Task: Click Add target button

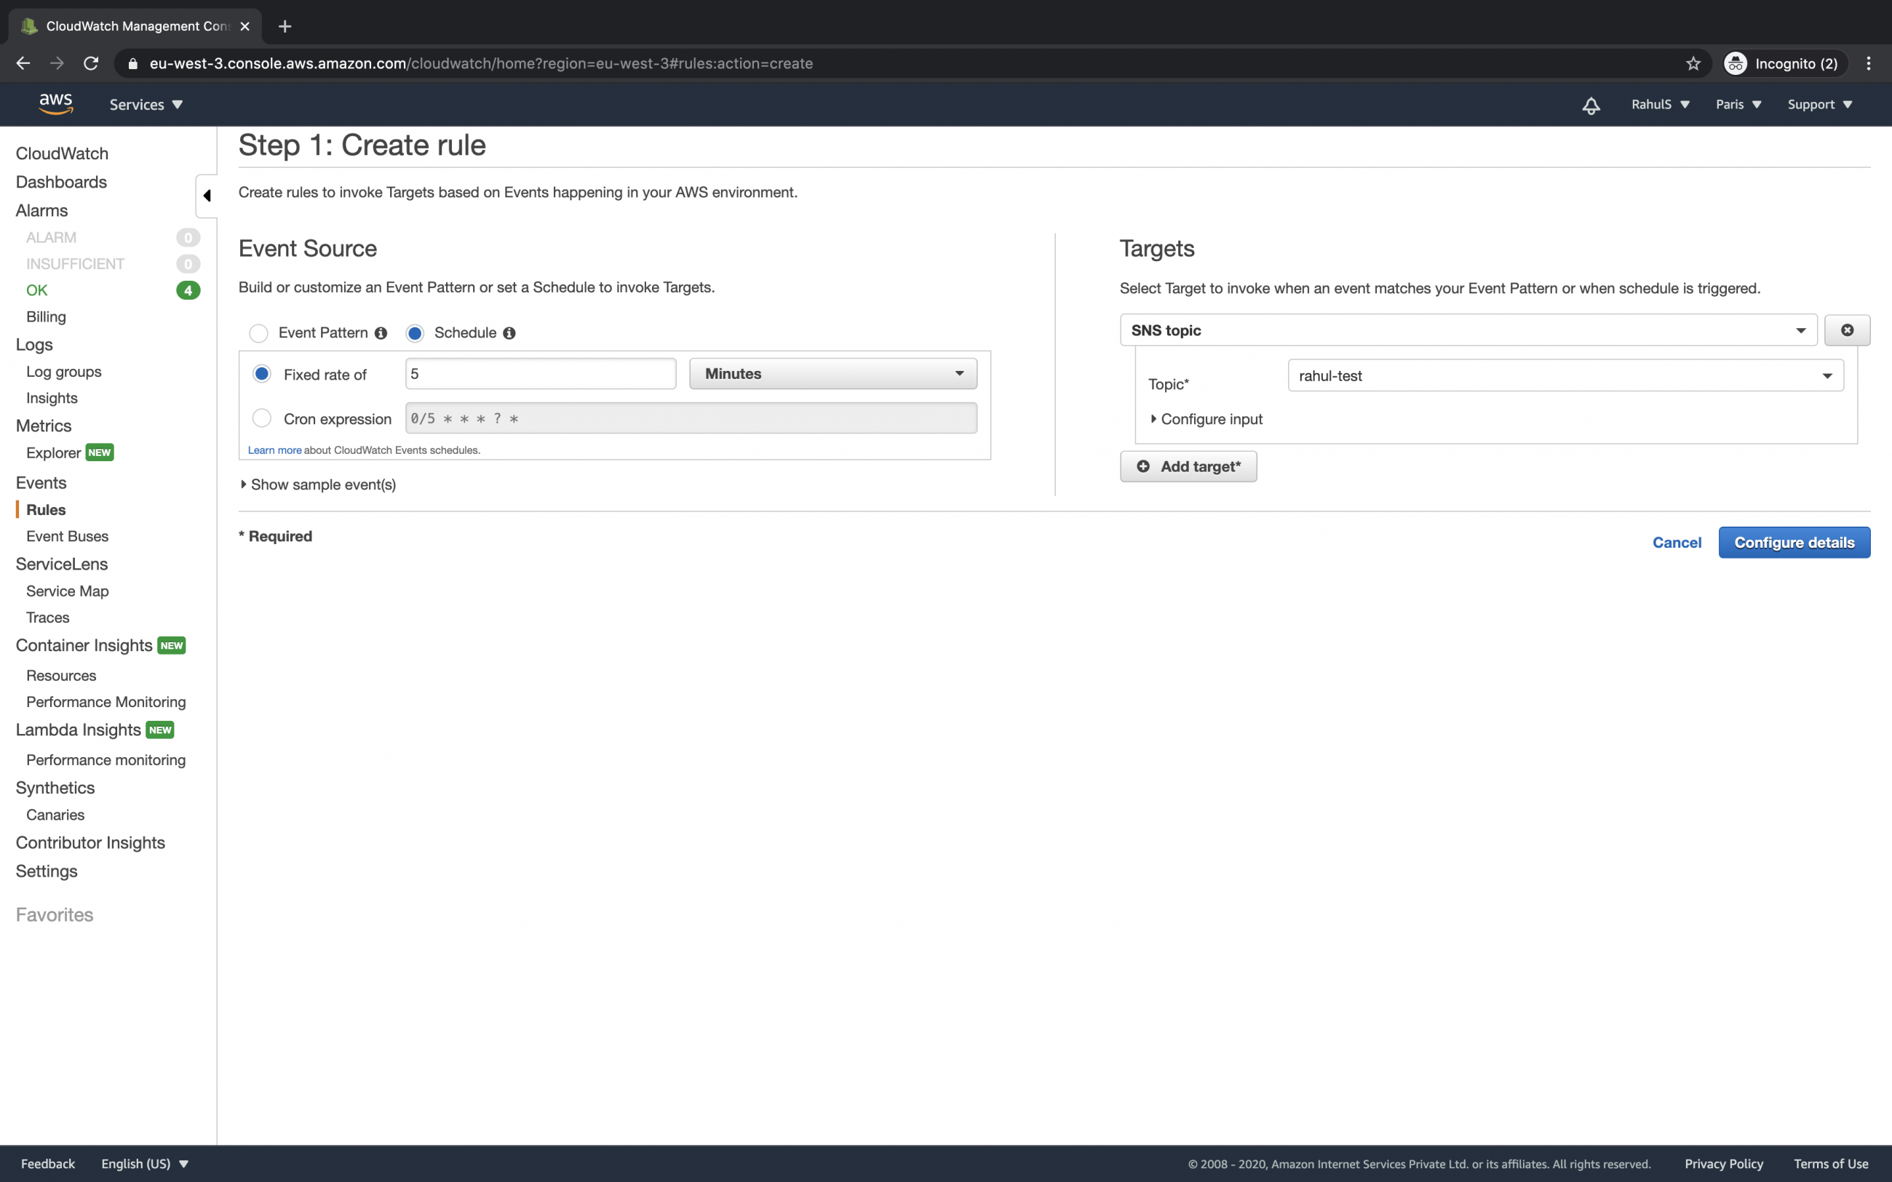Action: point(1188,467)
